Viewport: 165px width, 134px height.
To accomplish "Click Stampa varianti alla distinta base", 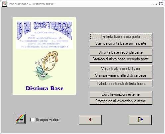I will (121, 75).
